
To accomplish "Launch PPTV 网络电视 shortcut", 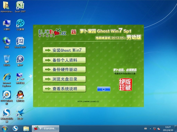I will coord(7,98).
